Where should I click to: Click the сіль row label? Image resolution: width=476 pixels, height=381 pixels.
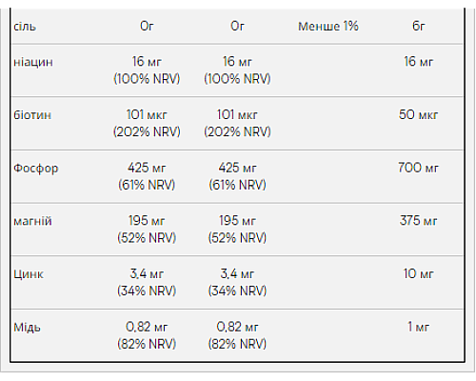25,27
